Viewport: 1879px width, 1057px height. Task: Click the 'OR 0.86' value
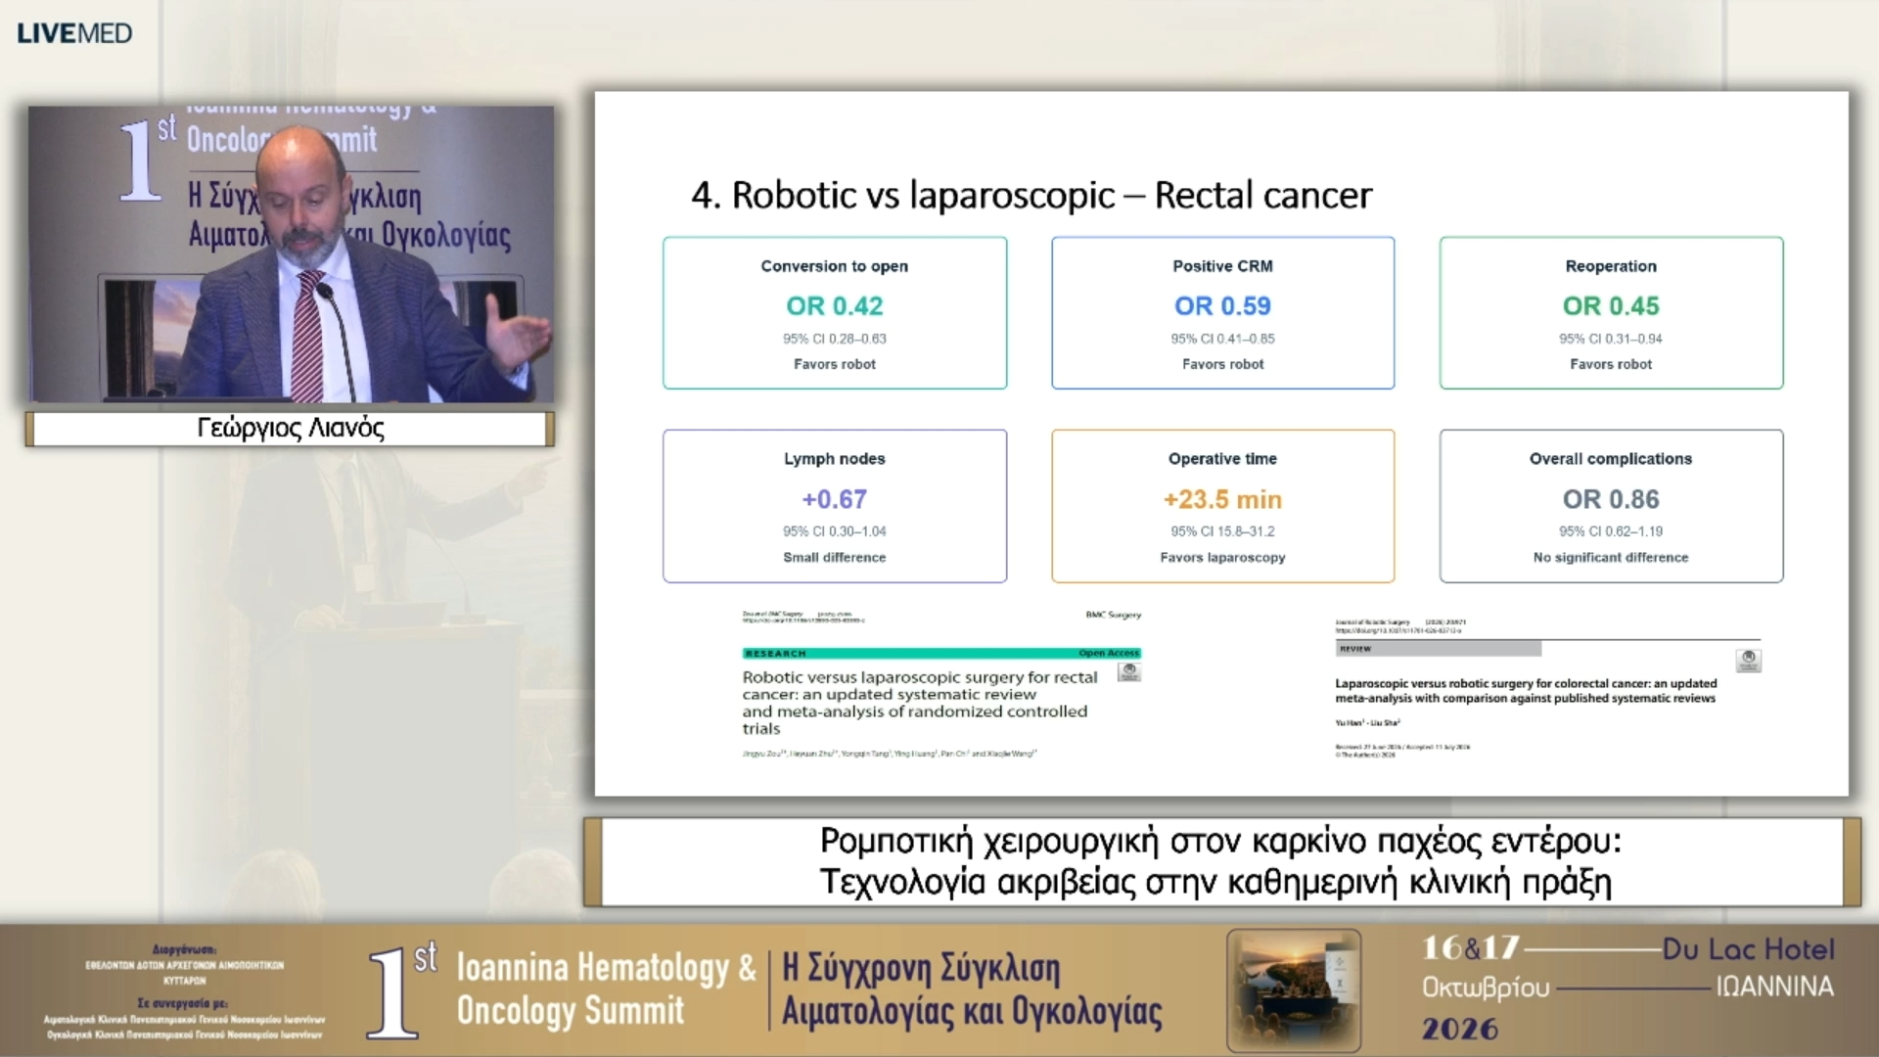1611,499
